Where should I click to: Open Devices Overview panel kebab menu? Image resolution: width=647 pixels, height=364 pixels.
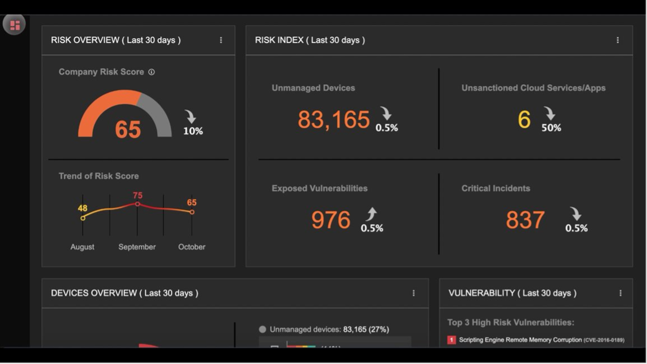[x=414, y=293]
